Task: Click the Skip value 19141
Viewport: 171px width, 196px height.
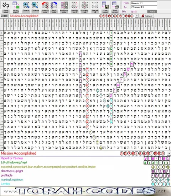Action: [x=134, y=12]
